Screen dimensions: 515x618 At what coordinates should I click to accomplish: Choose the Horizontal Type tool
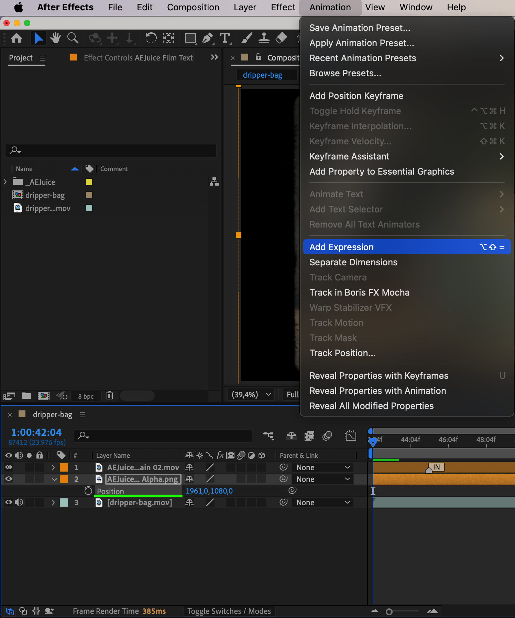[224, 38]
